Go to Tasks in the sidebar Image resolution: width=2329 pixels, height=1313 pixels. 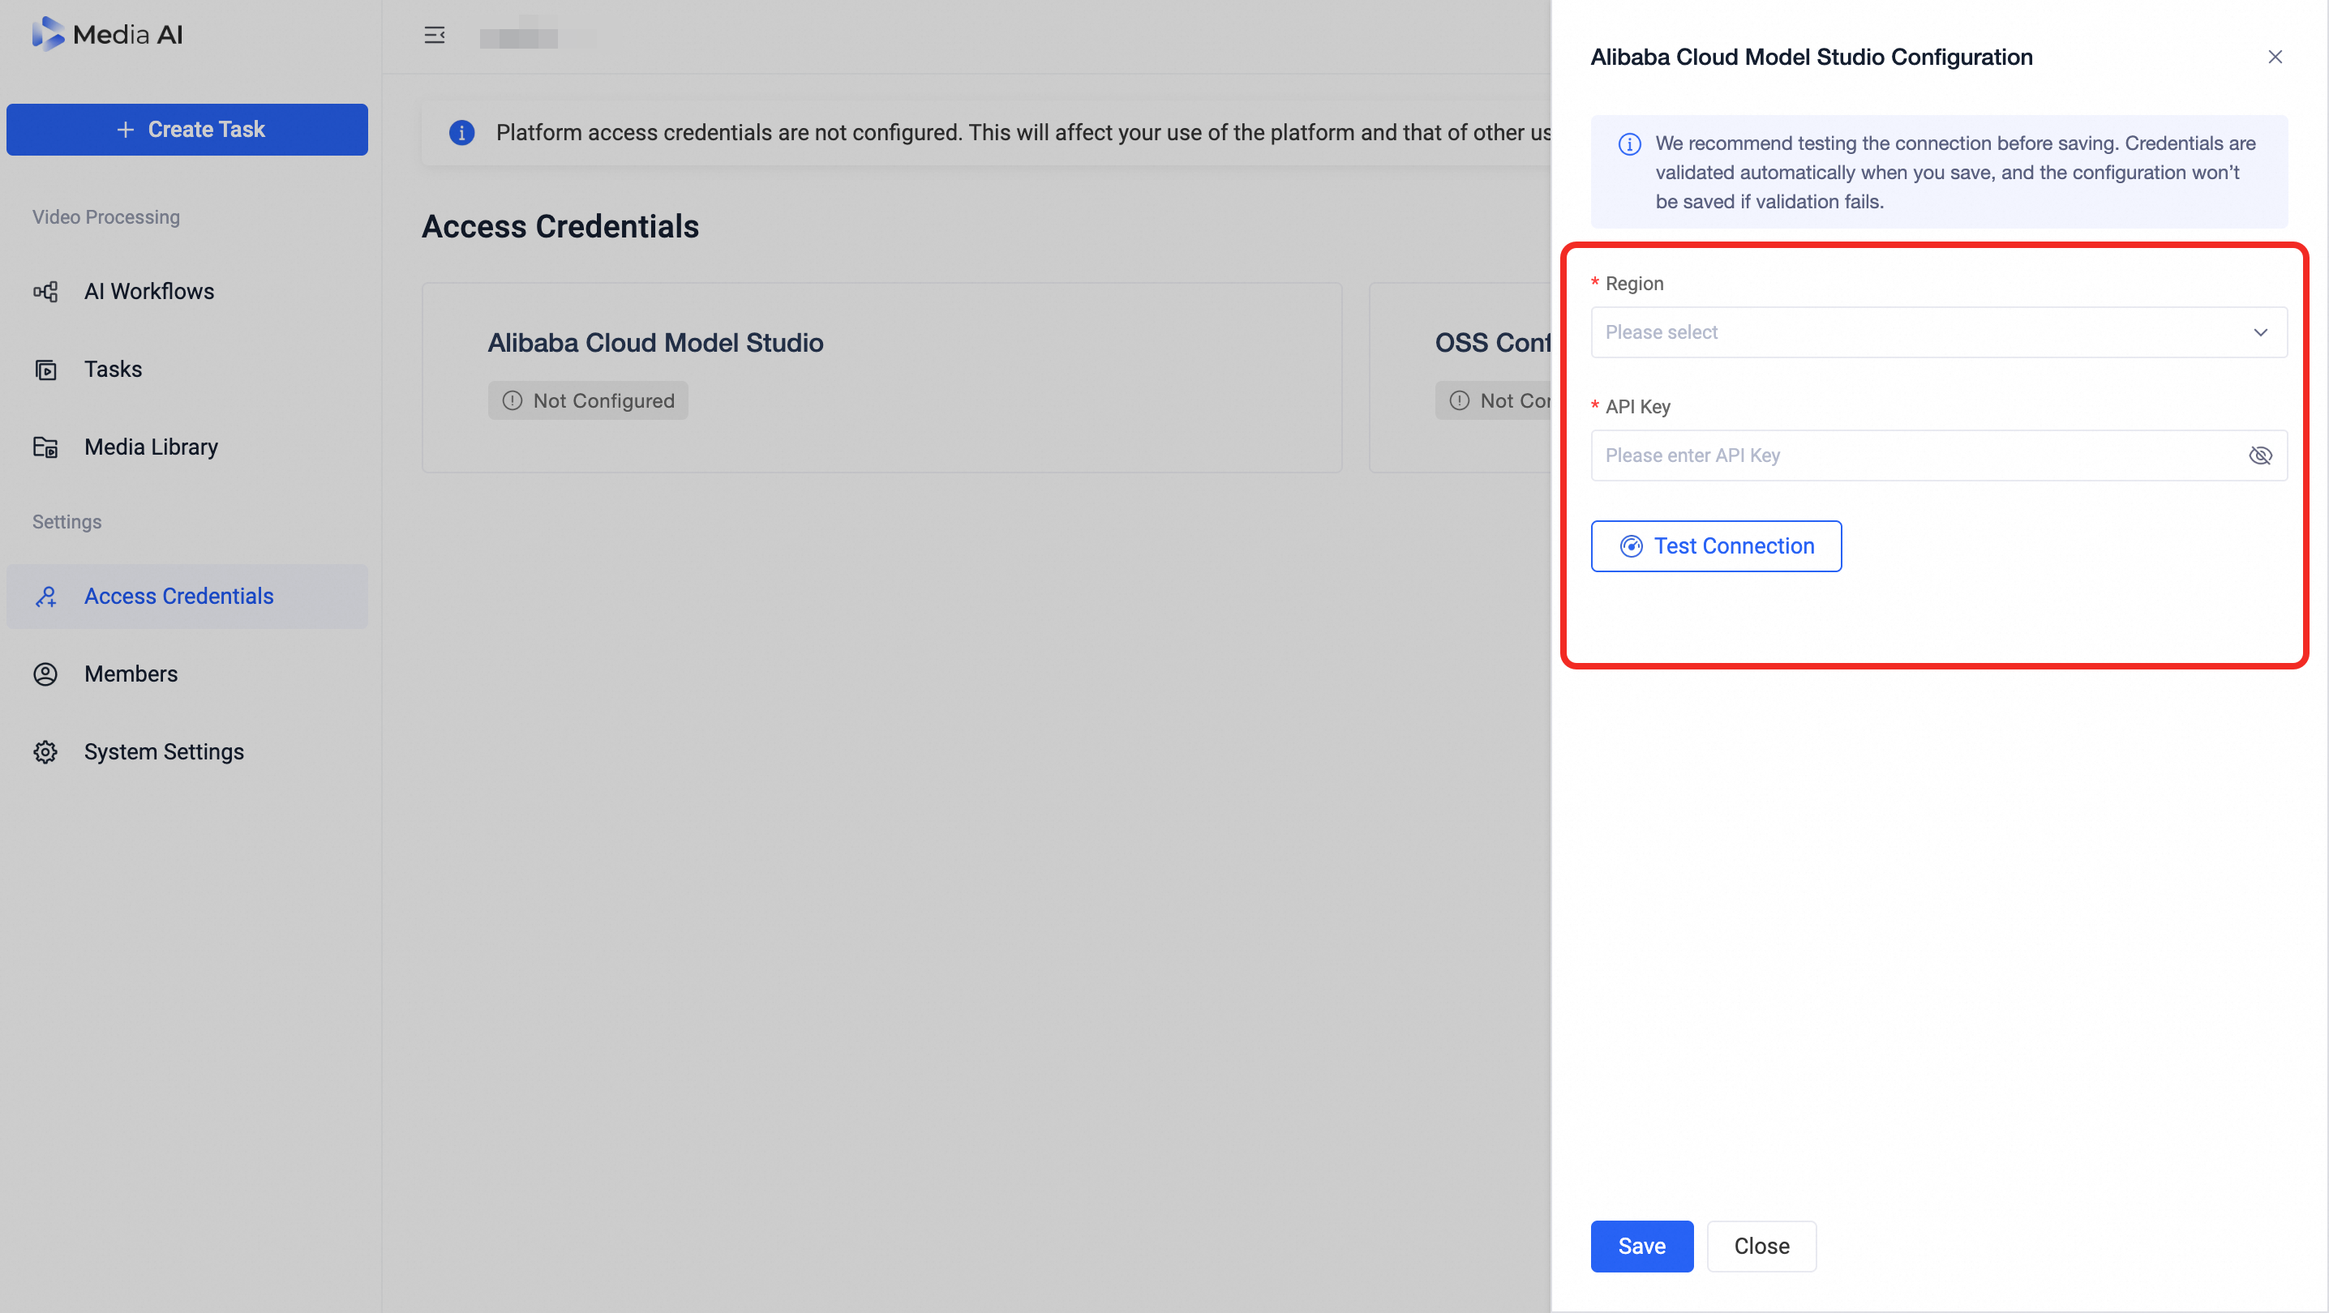187,370
